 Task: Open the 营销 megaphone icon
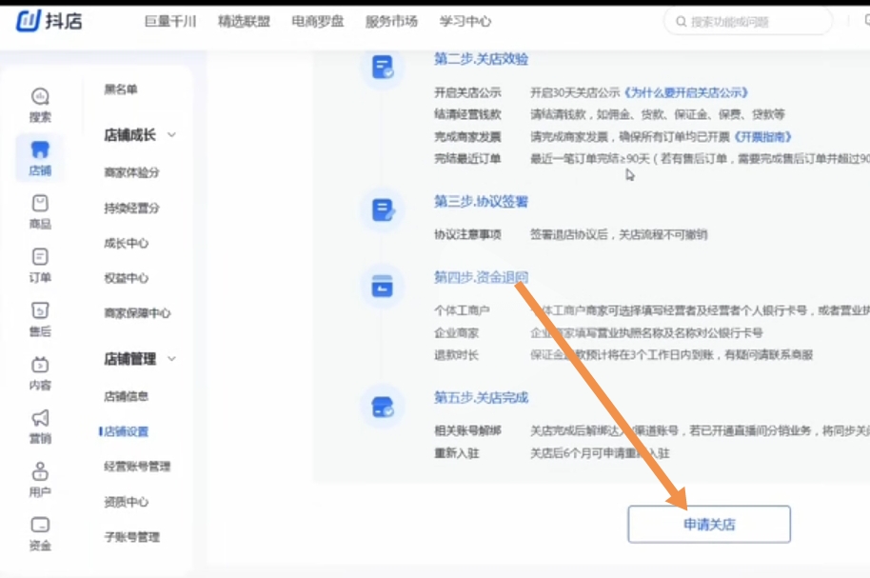point(40,418)
